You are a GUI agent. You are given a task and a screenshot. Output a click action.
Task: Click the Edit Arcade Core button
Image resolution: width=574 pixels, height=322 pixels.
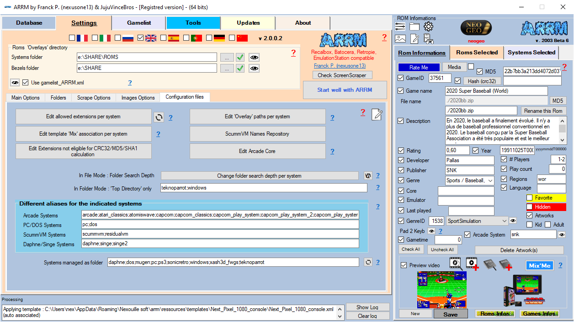[x=257, y=151]
